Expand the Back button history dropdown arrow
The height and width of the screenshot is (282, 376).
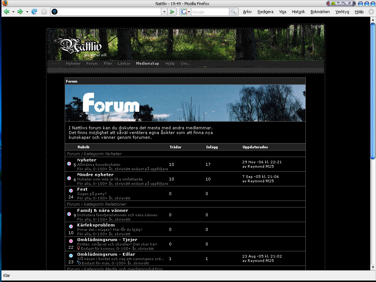pyautogui.click(x=13, y=12)
